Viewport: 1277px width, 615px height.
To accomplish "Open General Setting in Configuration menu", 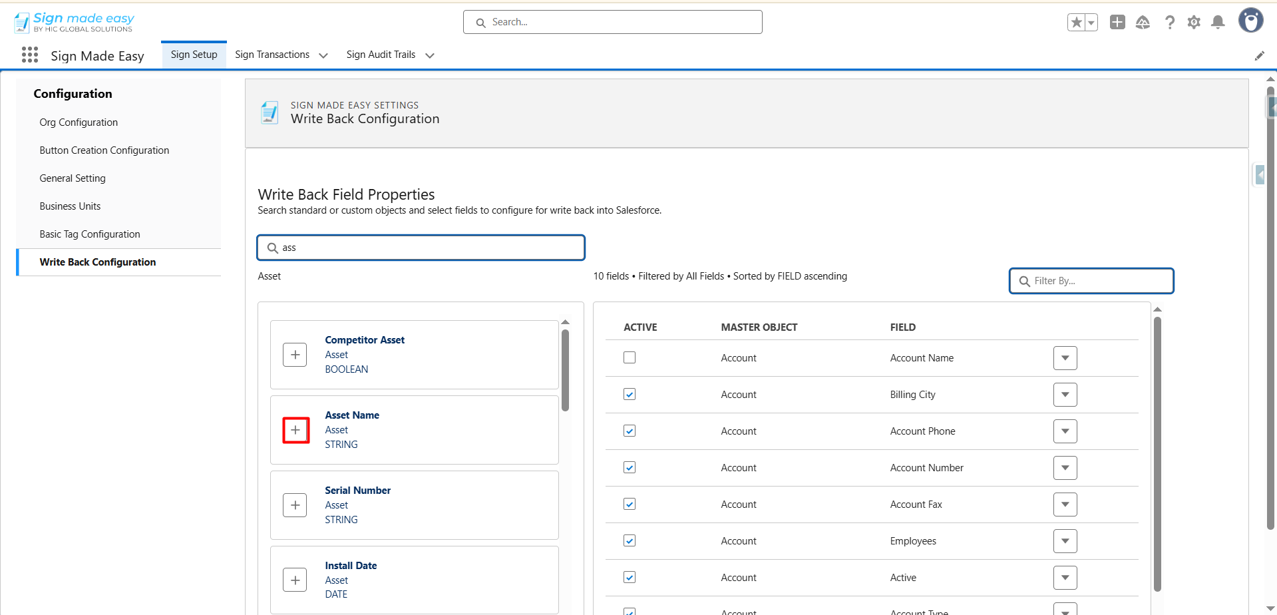I will [73, 178].
